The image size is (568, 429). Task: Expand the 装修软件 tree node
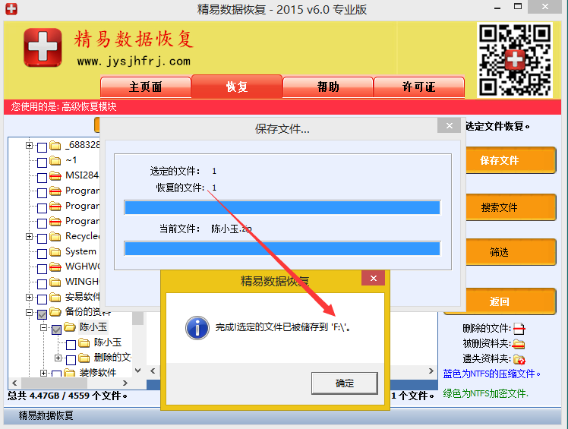pos(43,373)
